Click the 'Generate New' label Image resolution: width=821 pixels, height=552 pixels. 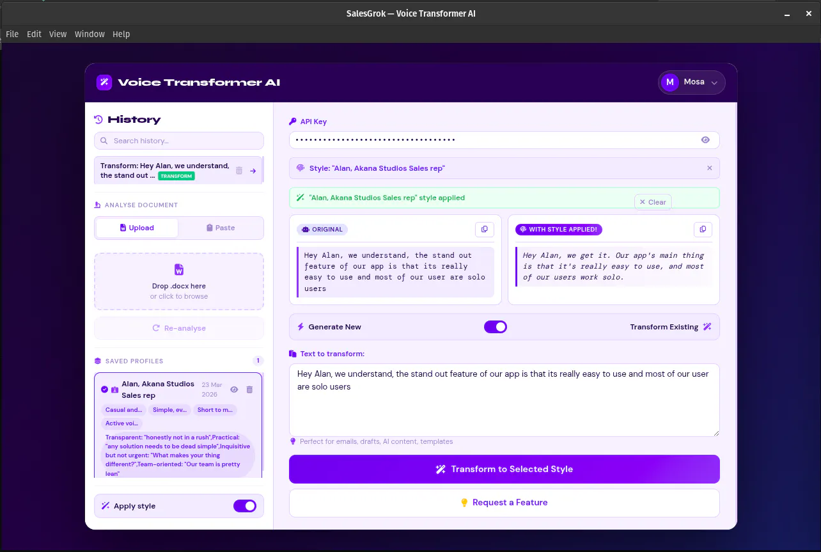coord(335,327)
